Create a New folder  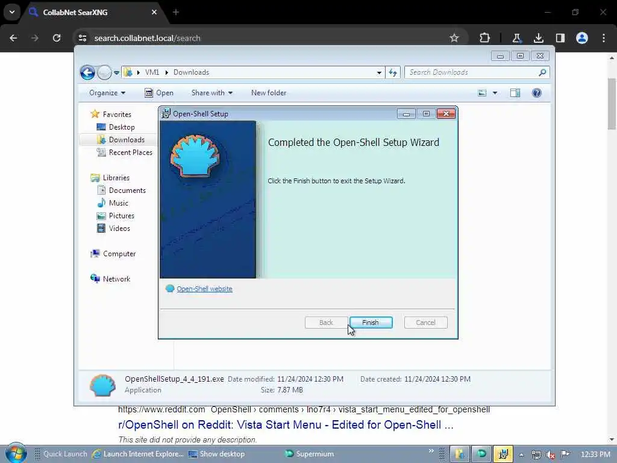point(269,93)
